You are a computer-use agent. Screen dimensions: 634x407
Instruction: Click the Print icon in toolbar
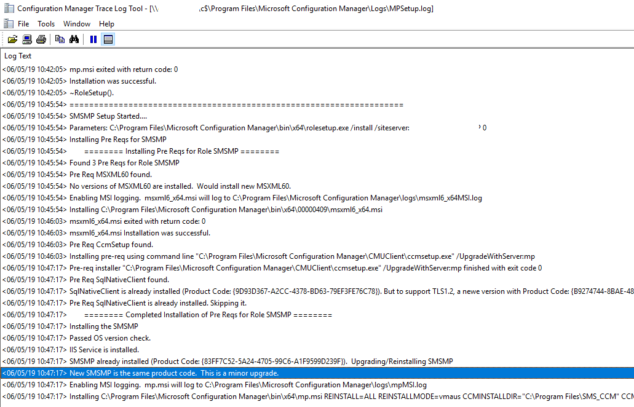click(x=41, y=39)
